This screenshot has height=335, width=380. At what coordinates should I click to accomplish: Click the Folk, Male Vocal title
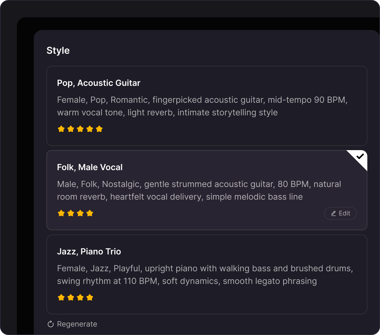tap(90, 167)
